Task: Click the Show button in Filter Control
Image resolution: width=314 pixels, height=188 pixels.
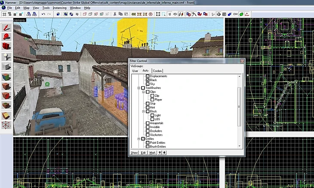Action: click(135, 152)
